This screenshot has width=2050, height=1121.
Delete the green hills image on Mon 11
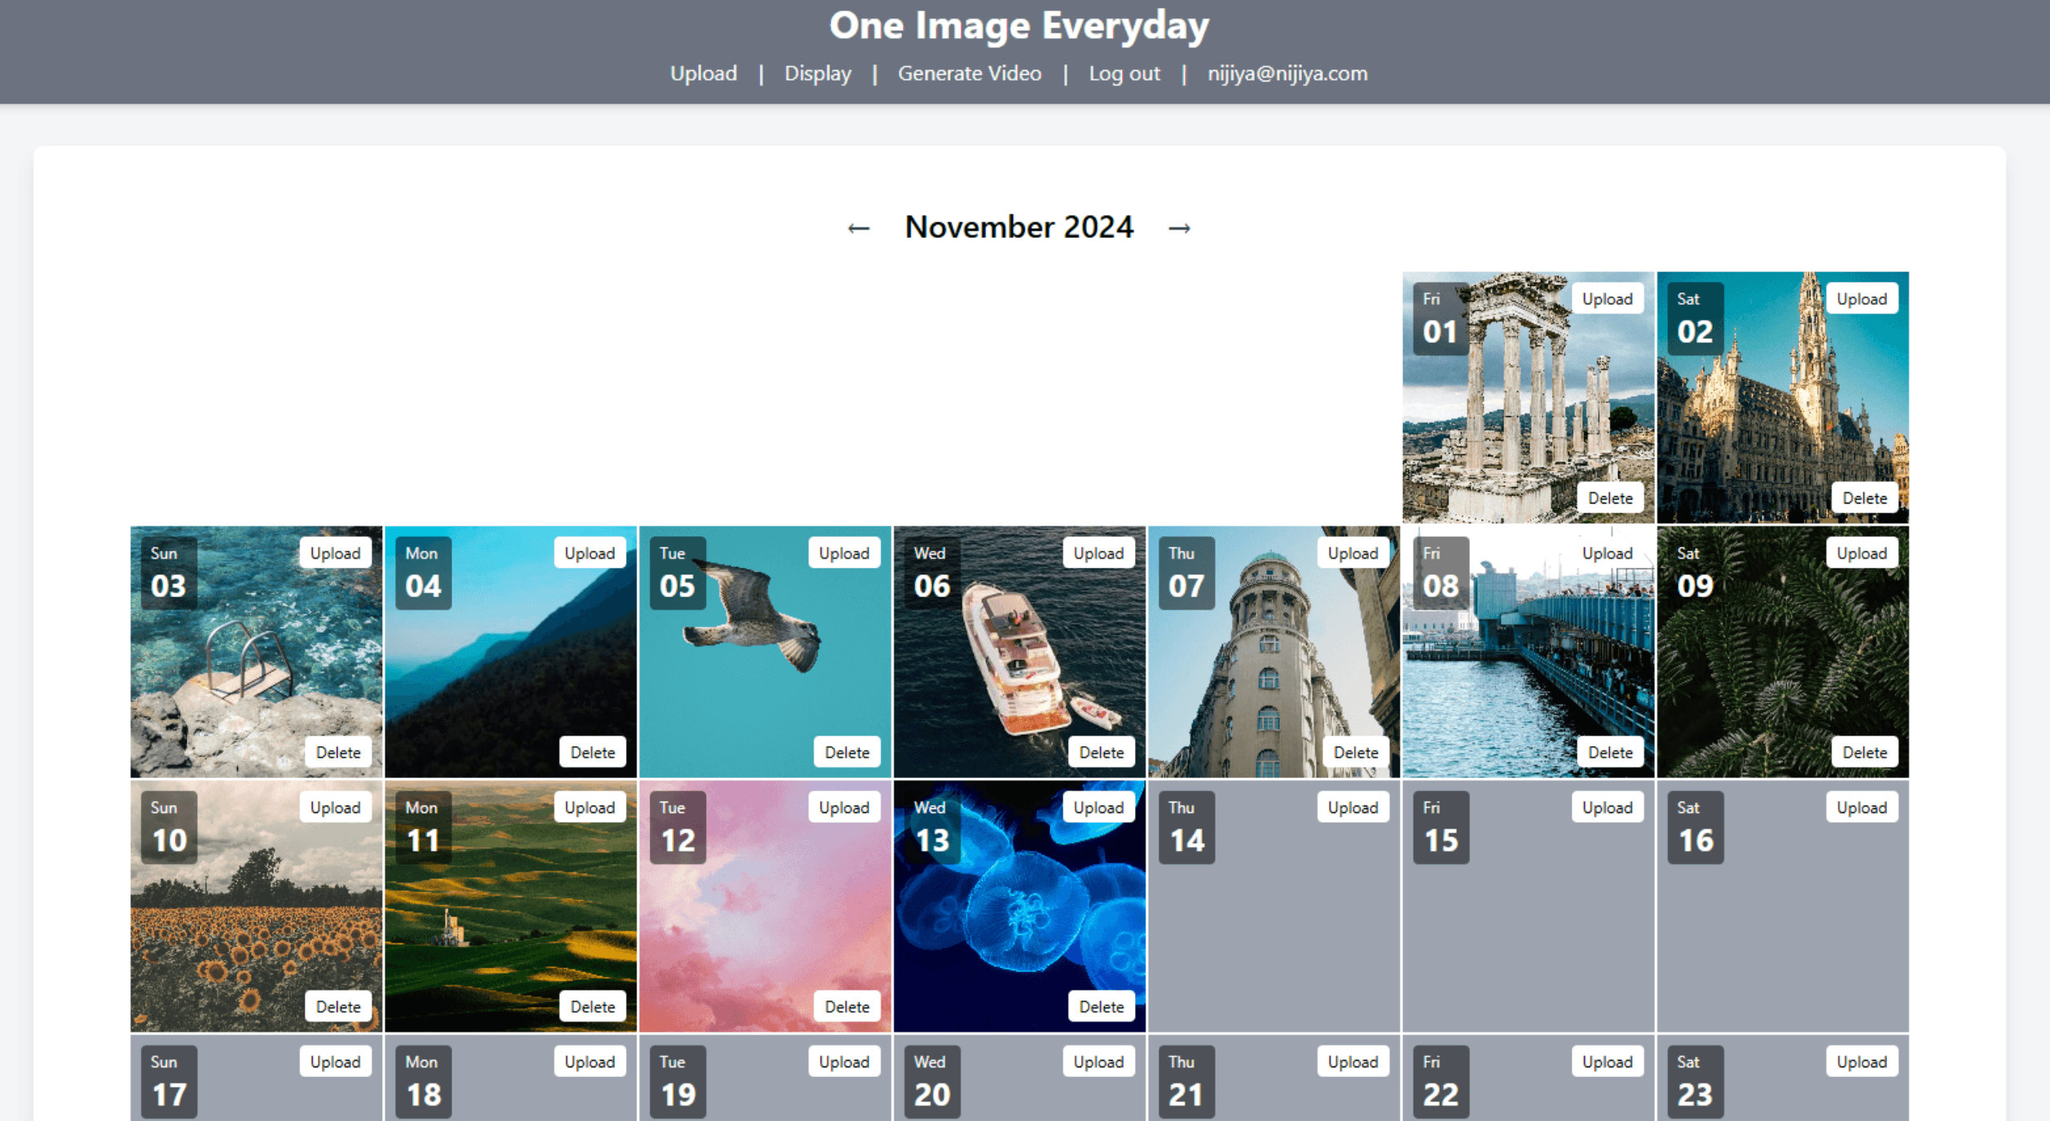[x=592, y=1006]
